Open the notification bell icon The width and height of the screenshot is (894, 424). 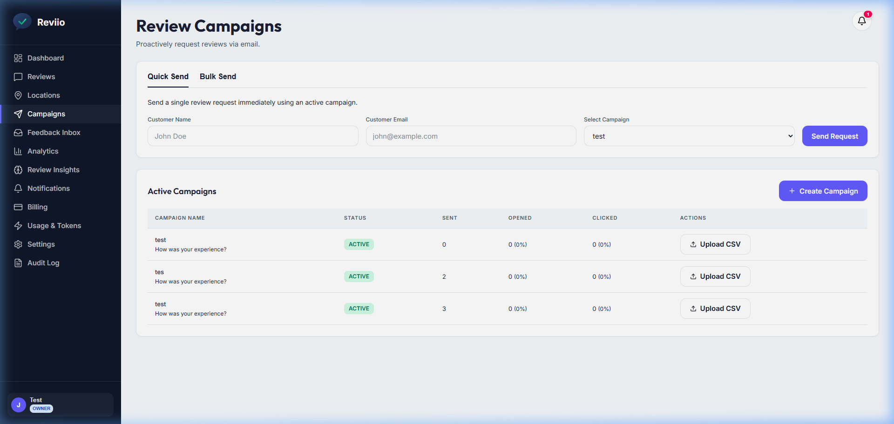pyautogui.click(x=862, y=21)
